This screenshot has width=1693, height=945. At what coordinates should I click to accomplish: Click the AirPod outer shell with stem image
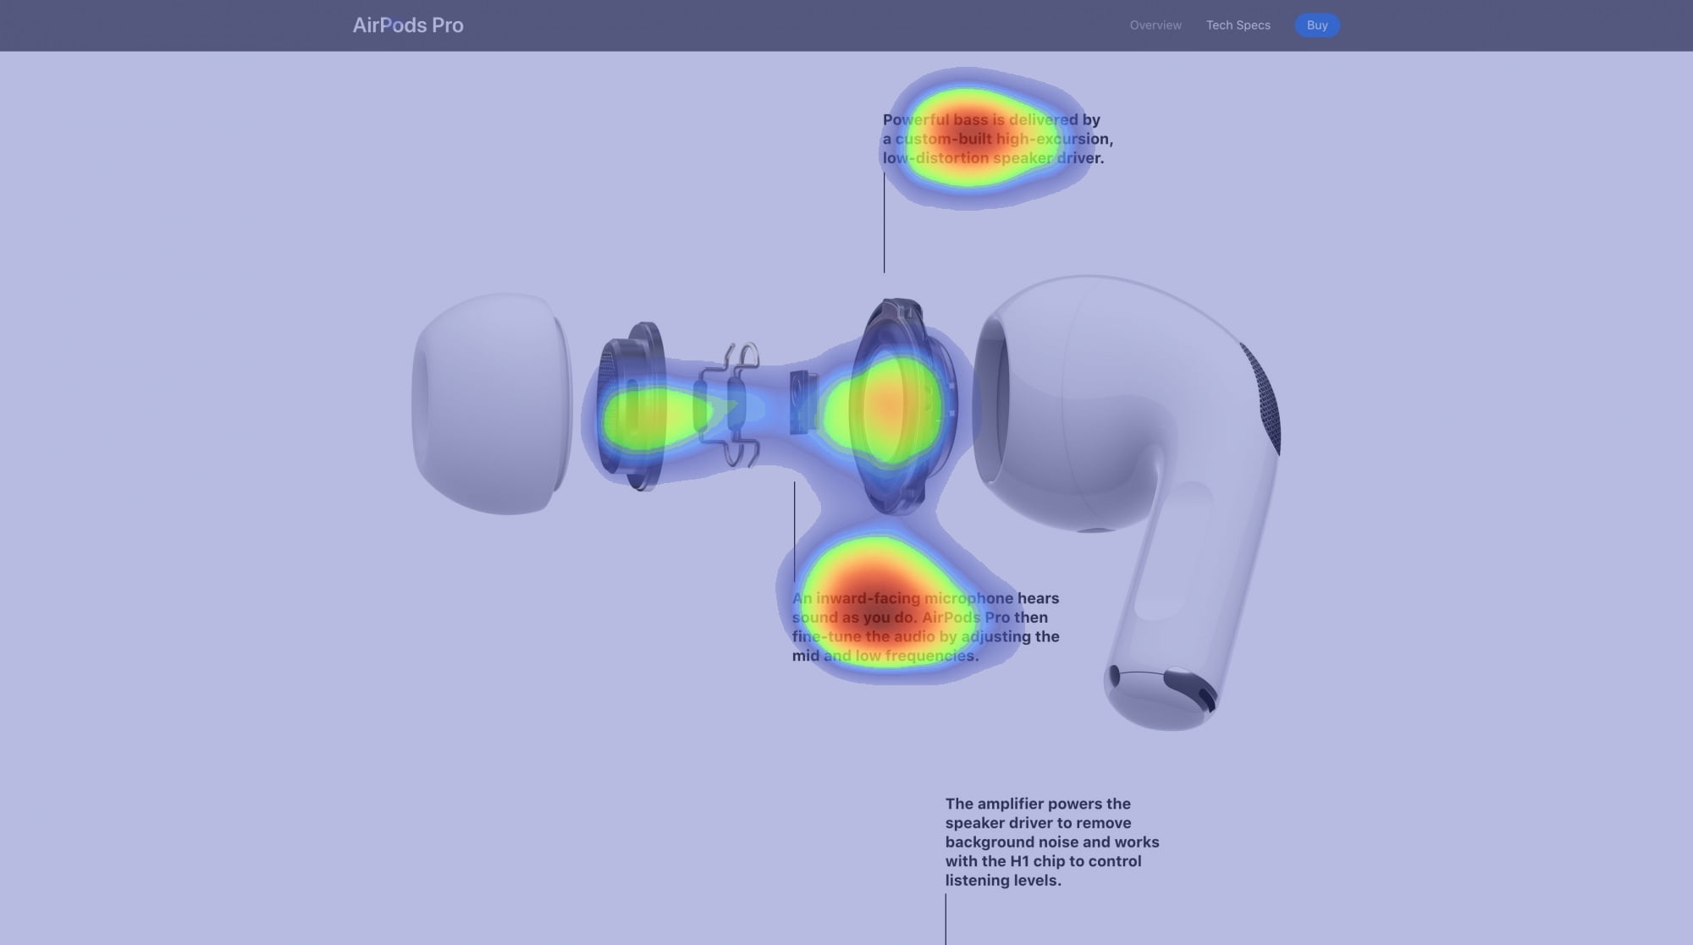[x=1127, y=502]
